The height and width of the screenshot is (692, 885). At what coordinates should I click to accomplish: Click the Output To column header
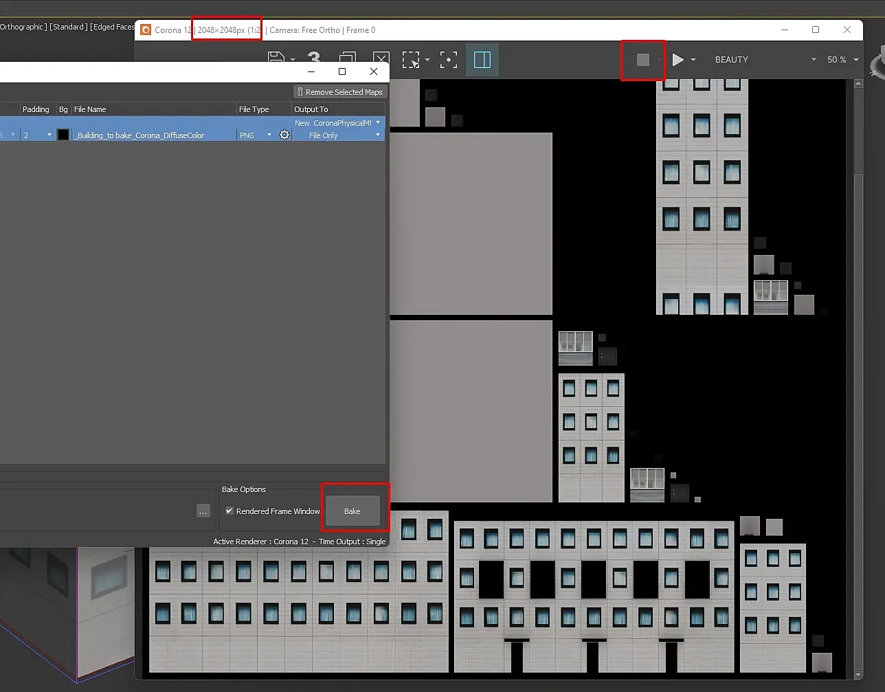coord(338,109)
